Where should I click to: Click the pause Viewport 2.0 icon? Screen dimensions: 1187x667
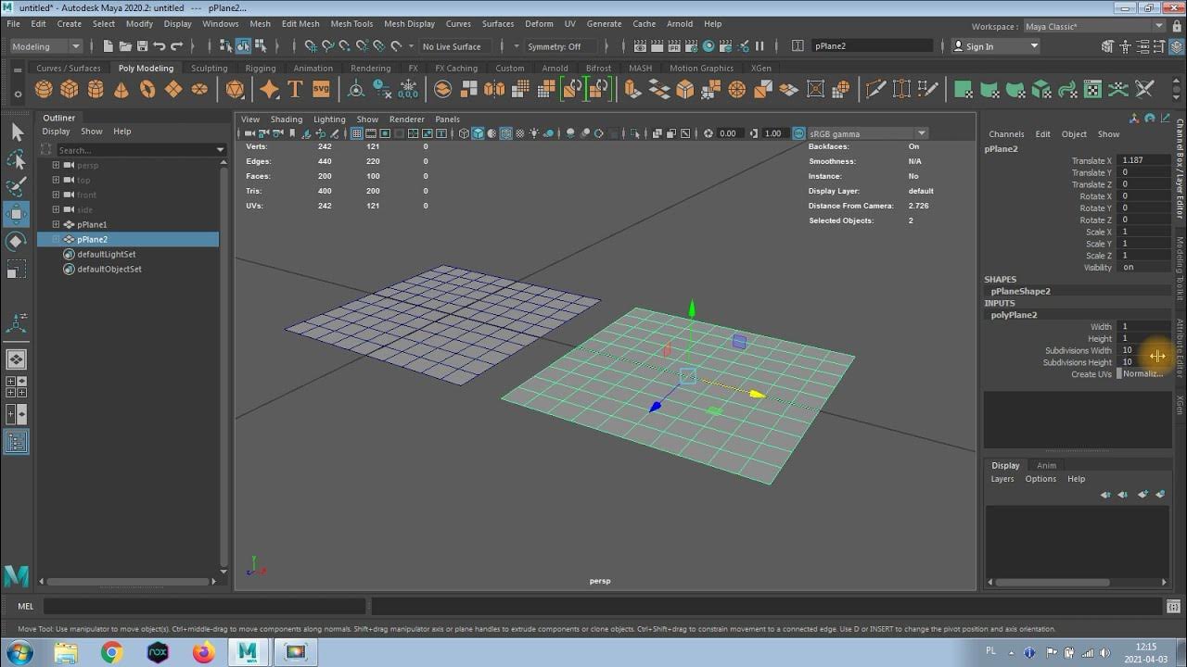pyautogui.click(x=760, y=45)
